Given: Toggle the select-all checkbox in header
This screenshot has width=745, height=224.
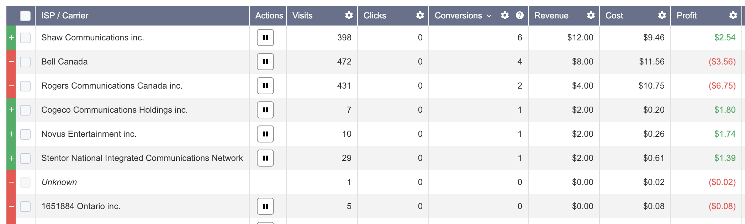Looking at the screenshot, I should point(25,16).
